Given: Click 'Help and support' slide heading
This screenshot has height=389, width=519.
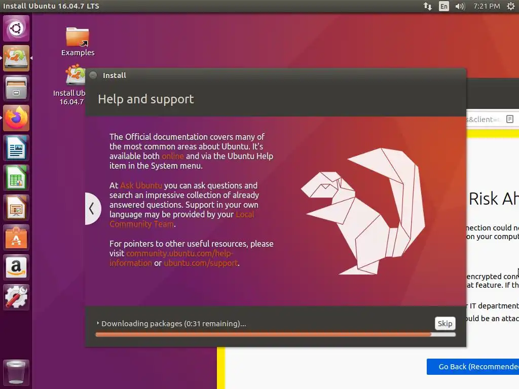Looking at the screenshot, I should point(145,99).
